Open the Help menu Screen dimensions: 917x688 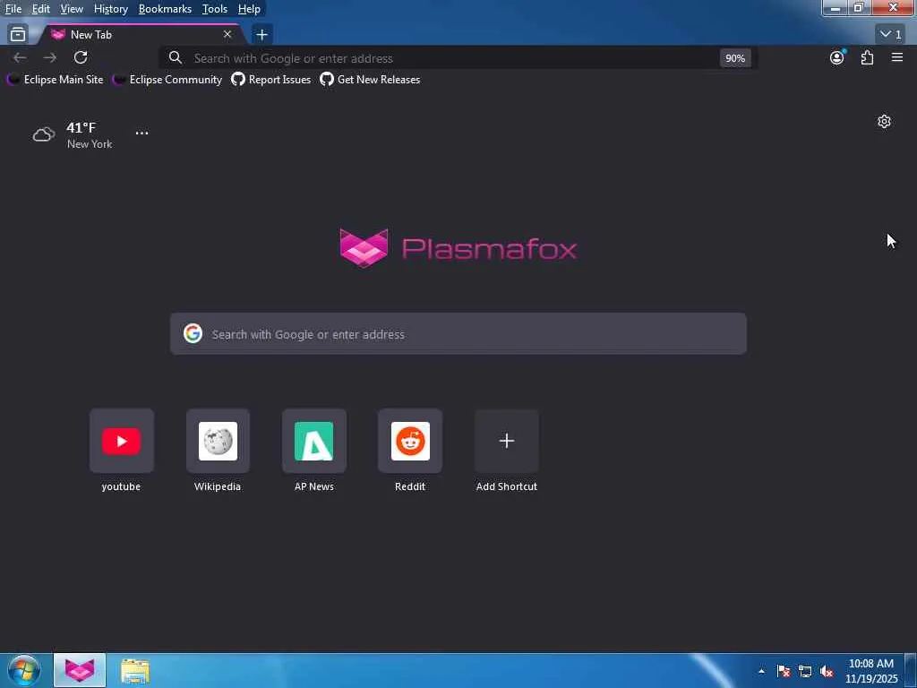click(249, 9)
